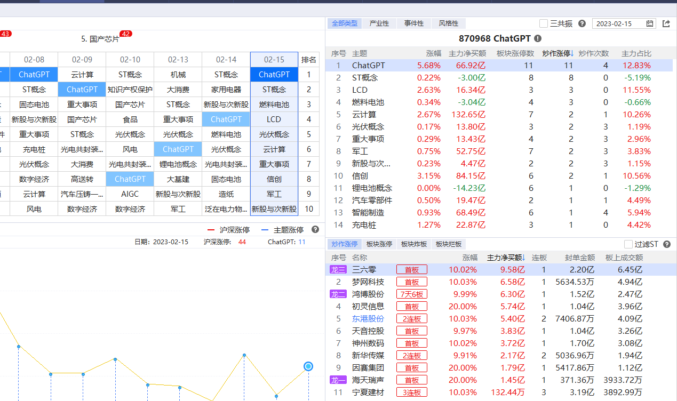Click ChatGPT cell under 02-10 column
The width and height of the screenshot is (677, 401).
pos(130,179)
